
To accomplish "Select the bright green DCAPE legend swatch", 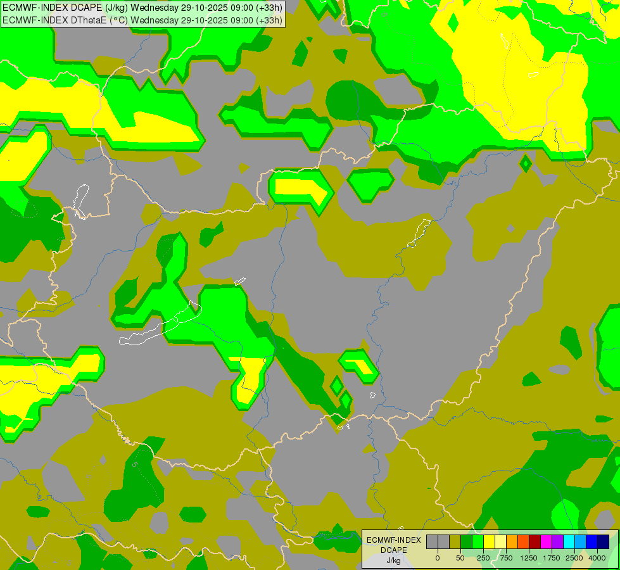I will (478, 541).
